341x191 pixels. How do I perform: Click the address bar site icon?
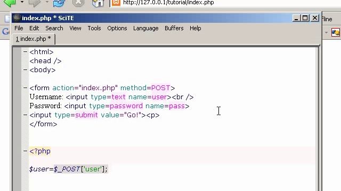116,3
